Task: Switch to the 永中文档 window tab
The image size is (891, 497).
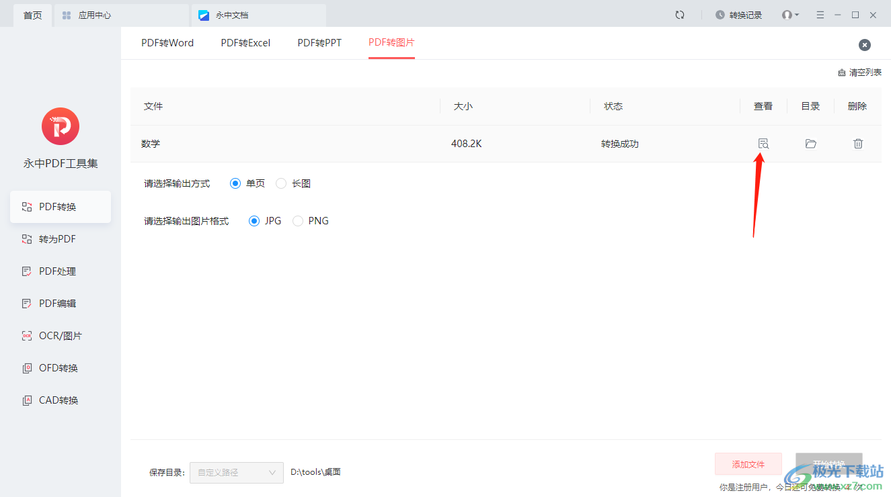Action: (x=258, y=15)
